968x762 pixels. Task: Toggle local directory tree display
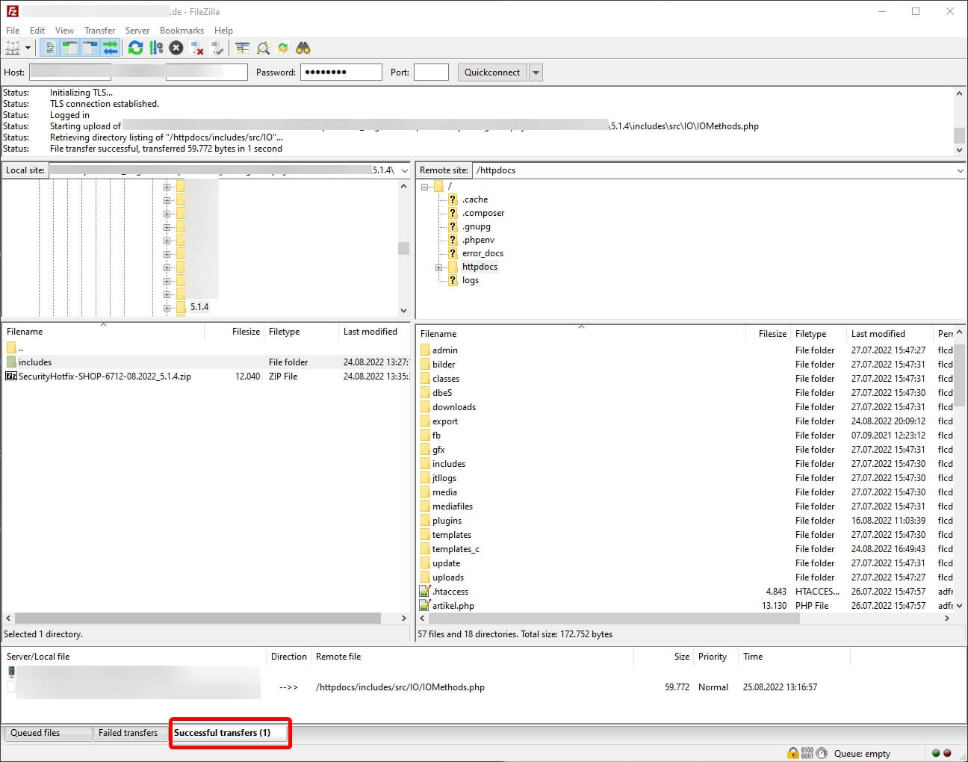[69, 48]
